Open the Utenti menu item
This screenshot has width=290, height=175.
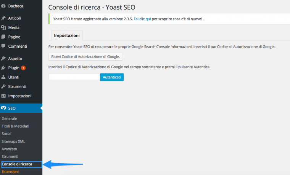(14, 77)
